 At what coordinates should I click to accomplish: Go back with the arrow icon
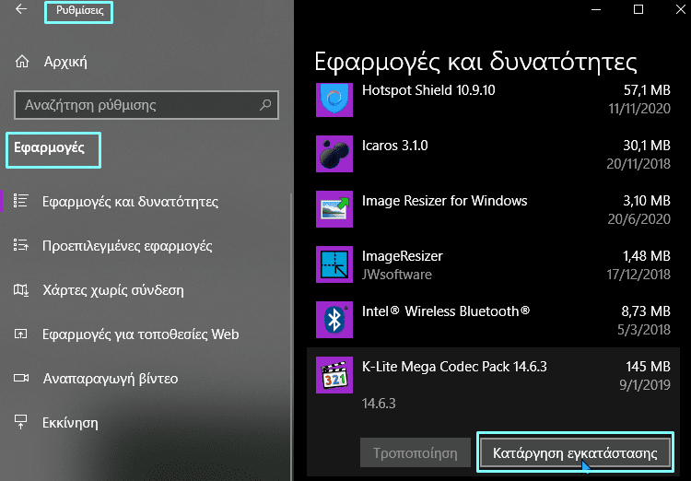(x=20, y=9)
